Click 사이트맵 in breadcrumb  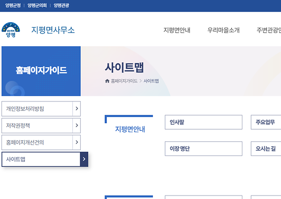coord(151,81)
